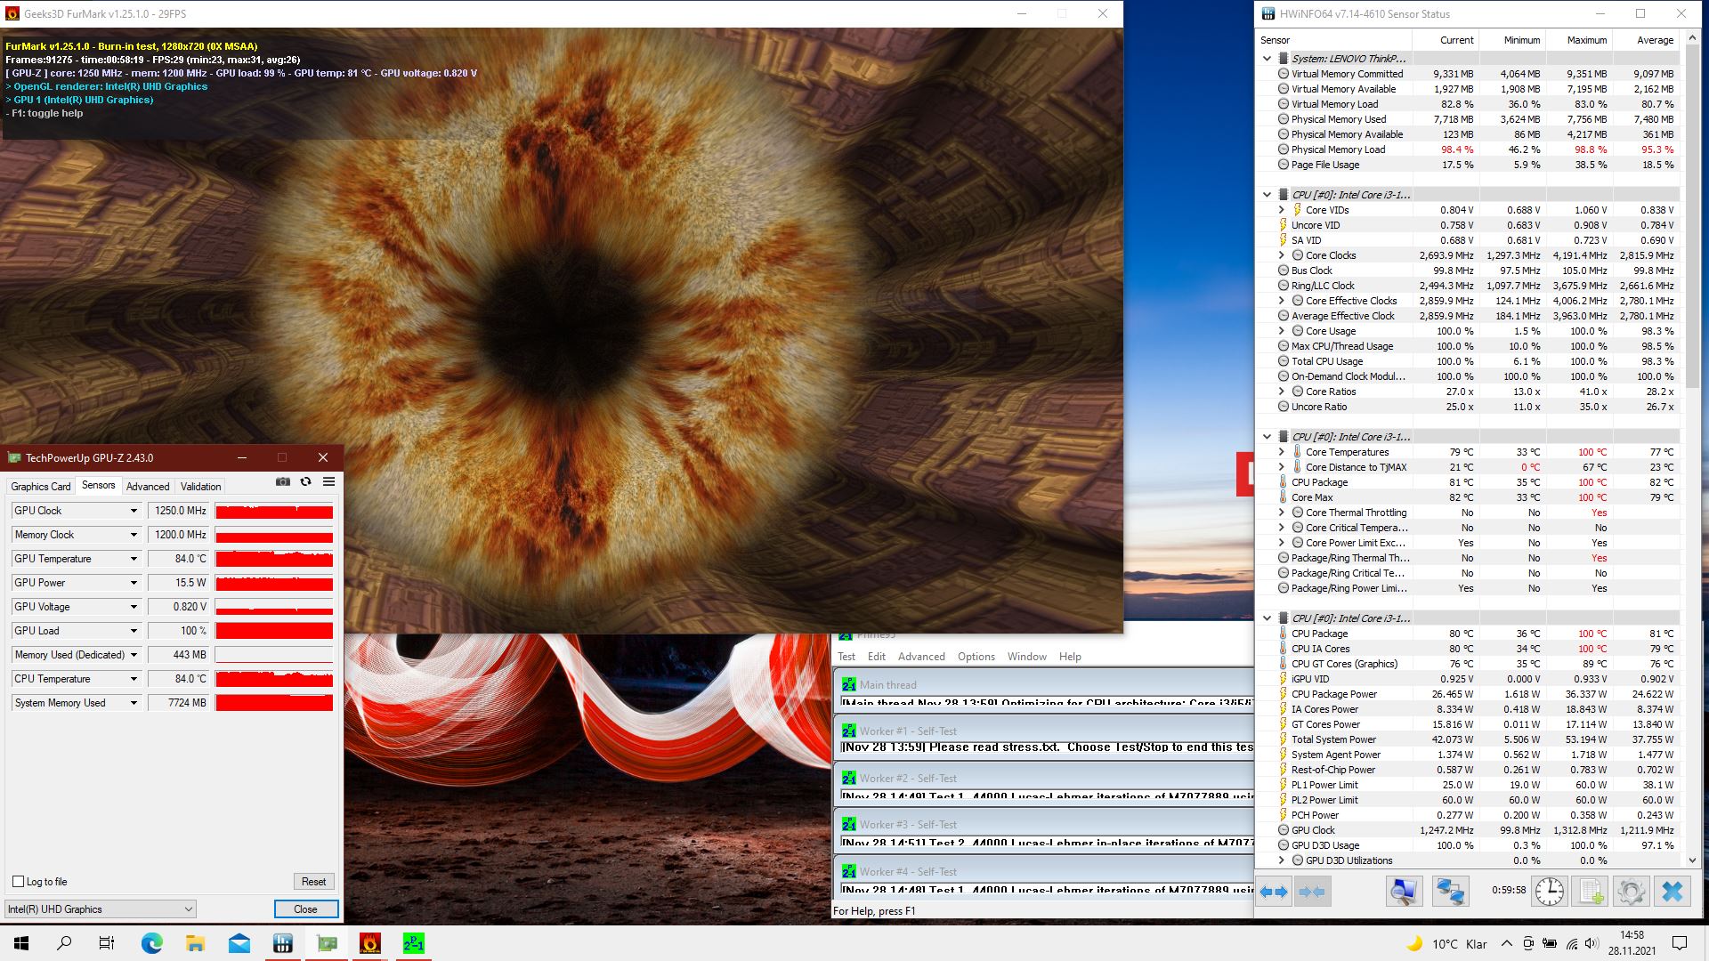Click the GPU-Z Reset button
The height and width of the screenshot is (961, 1709).
[313, 882]
